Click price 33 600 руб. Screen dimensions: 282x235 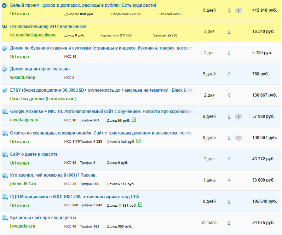coord(264,180)
